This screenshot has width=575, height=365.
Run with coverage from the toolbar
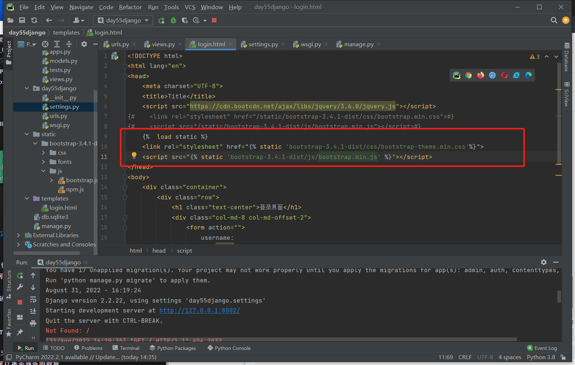[185, 21]
